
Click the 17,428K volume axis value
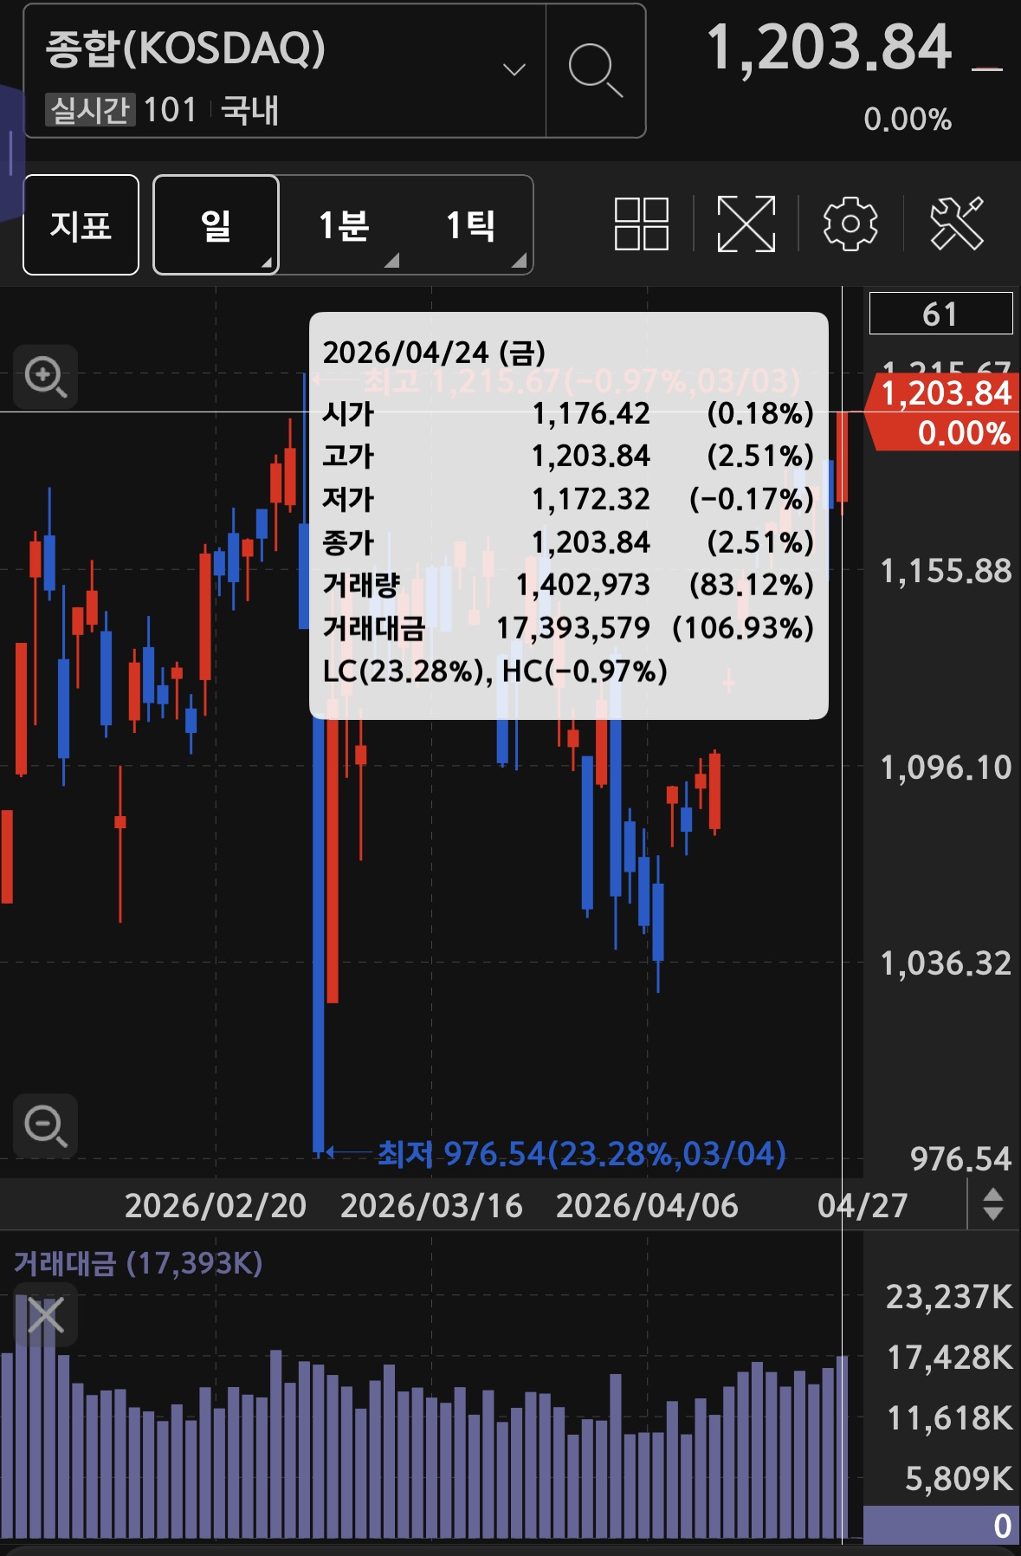coord(949,1358)
